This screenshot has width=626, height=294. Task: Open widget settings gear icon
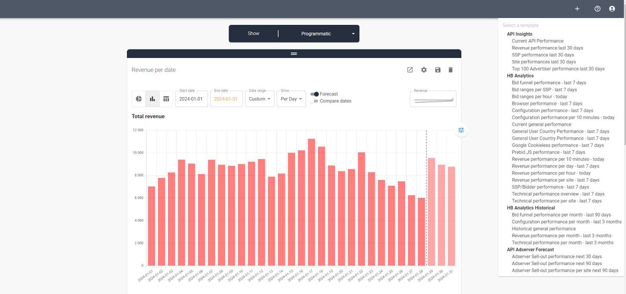coord(424,70)
